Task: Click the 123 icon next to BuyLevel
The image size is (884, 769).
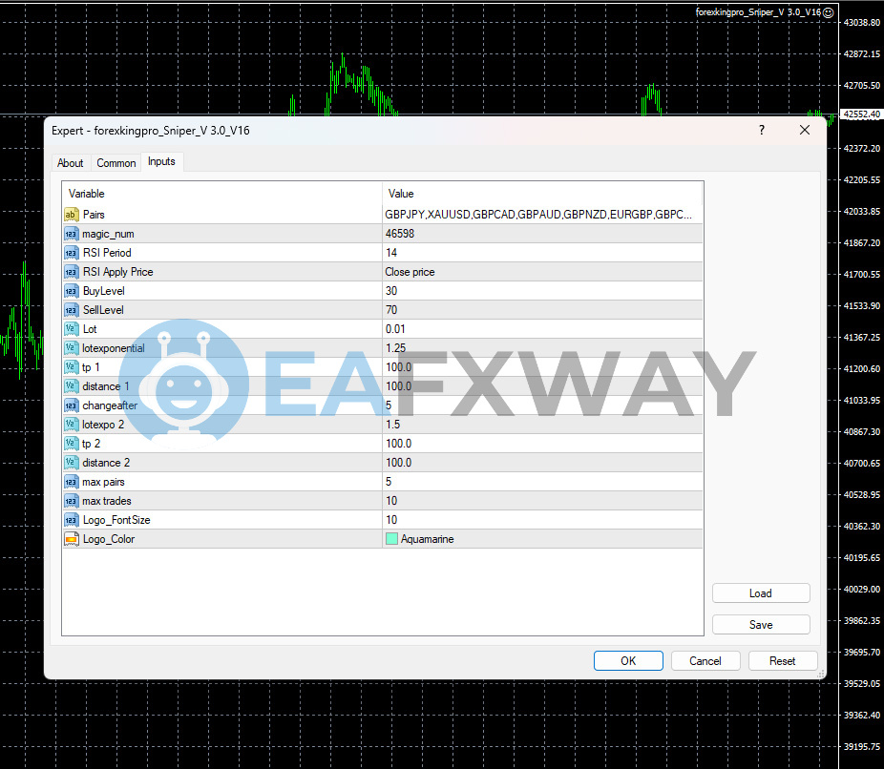Action: point(72,291)
